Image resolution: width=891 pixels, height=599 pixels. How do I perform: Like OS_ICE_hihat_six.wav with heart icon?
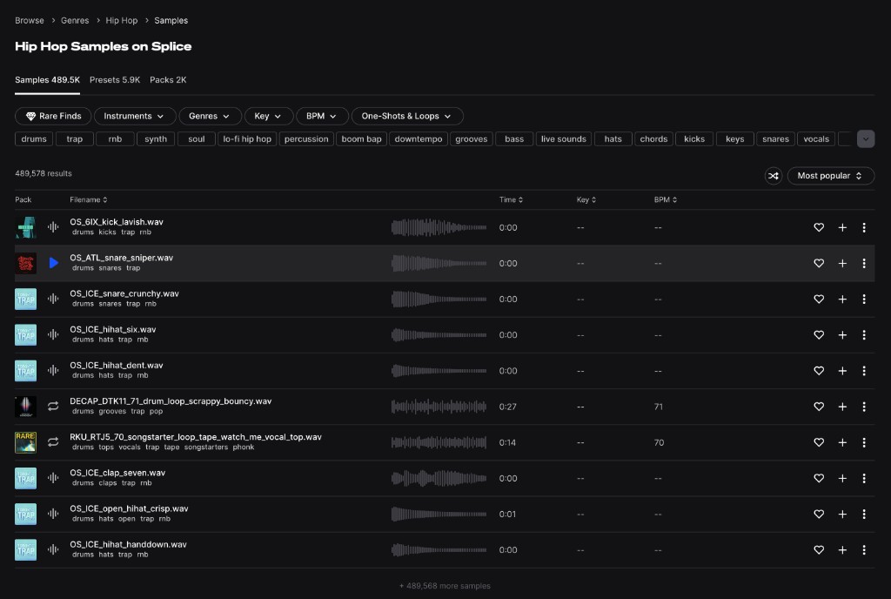pyautogui.click(x=818, y=334)
